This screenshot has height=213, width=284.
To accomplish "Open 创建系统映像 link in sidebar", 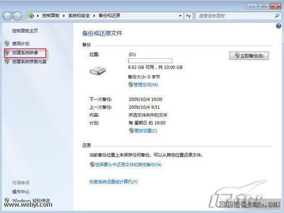I will pyautogui.click(x=25, y=53).
